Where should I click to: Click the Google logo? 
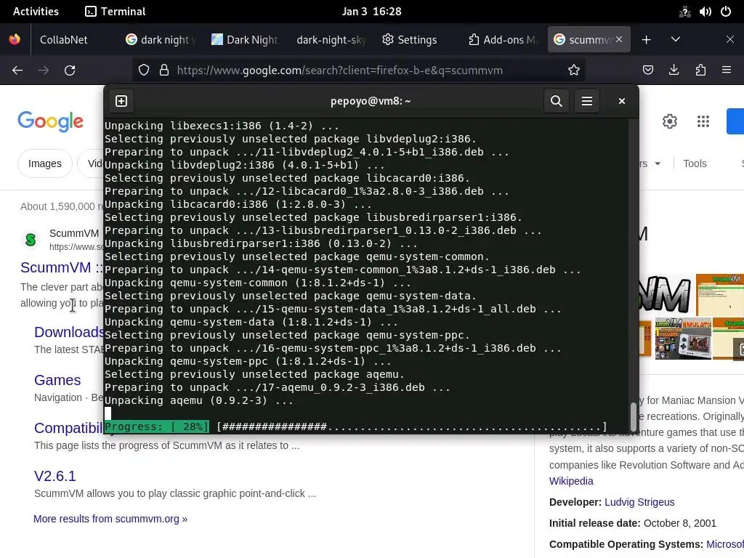coord(51,122)
